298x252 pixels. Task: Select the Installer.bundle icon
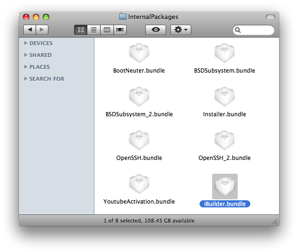pos(224,97)
